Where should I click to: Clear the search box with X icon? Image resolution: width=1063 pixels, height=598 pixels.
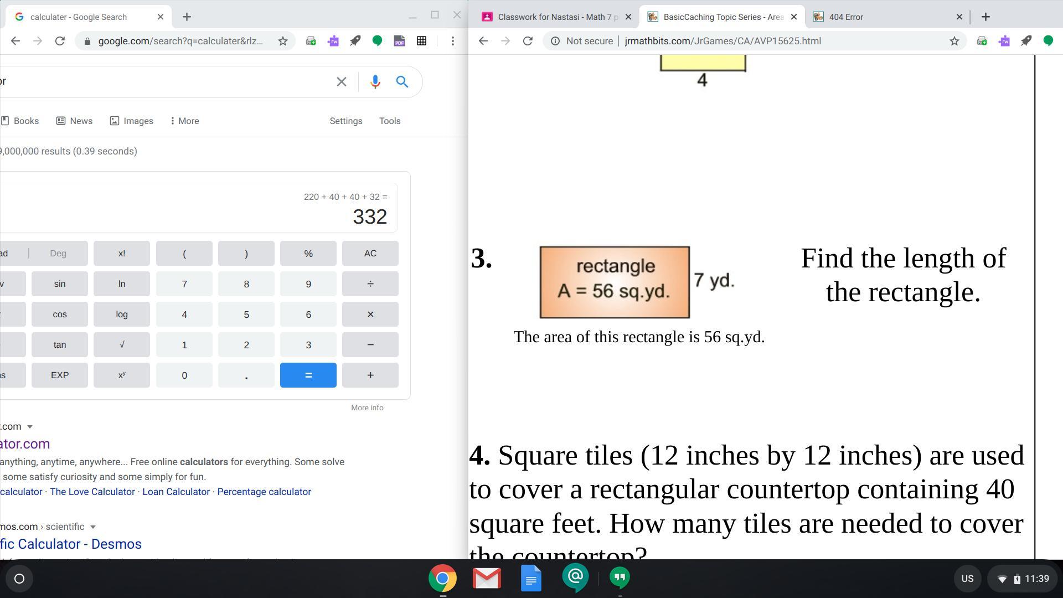pyautogui.click(x=342, y=82)
